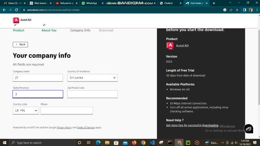The image size is (260, 146).
Task: Click the Back button
Action: click(x=20, y=44)
